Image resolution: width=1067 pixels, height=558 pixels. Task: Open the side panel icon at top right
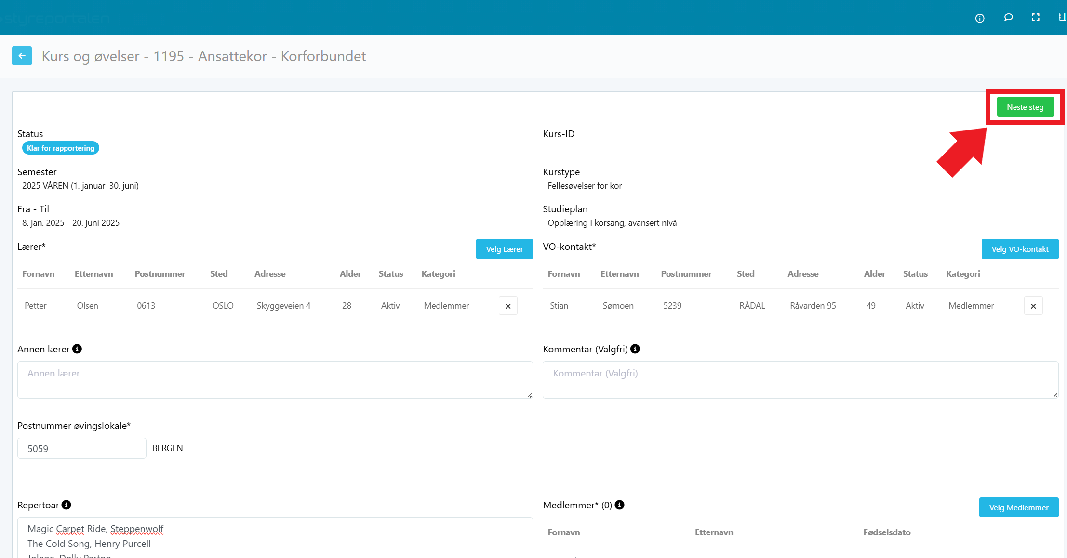1062,17
